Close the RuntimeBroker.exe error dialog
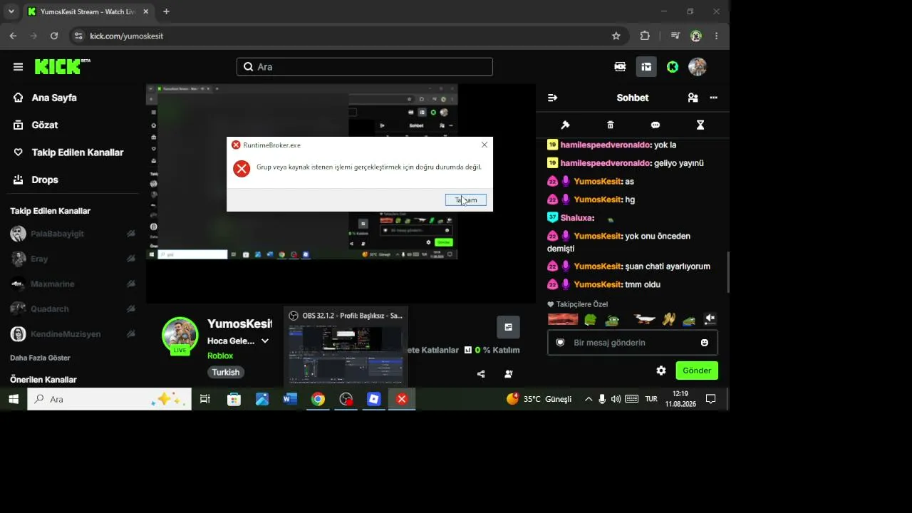 pyautogui.click(x=484, y=145)
